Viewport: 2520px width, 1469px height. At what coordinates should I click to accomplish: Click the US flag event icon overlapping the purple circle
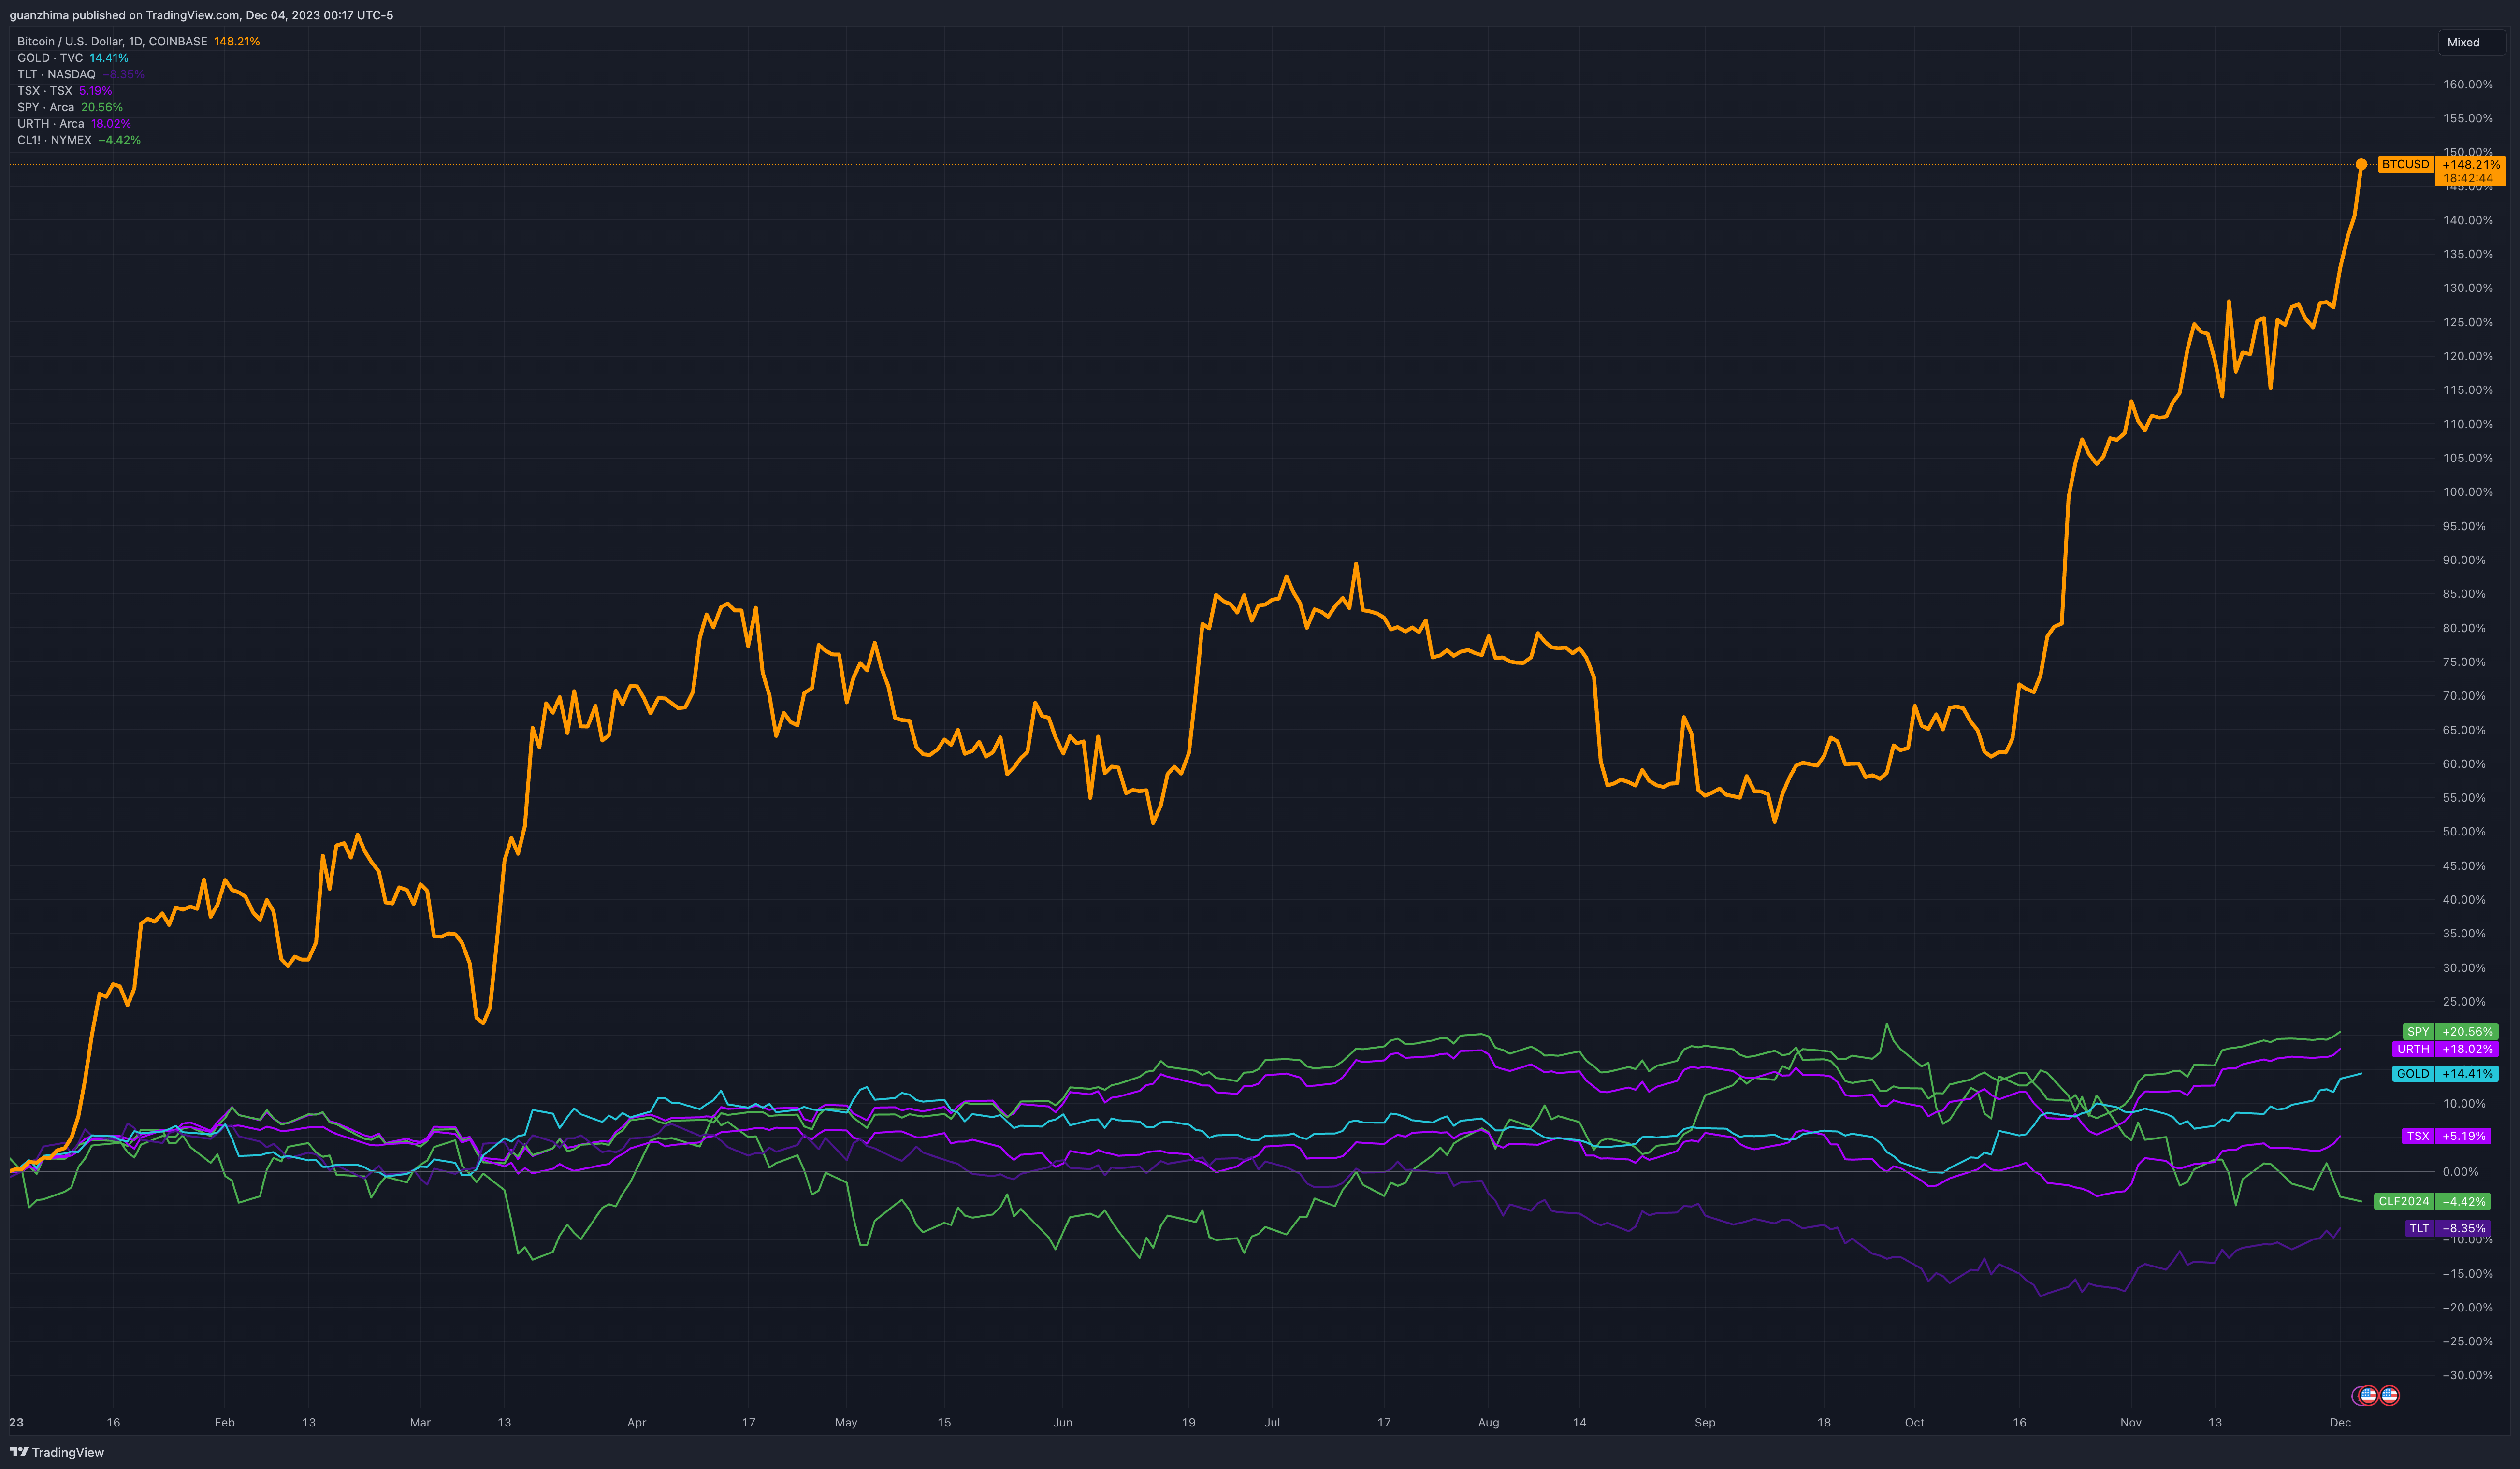pos(2368,1395)
